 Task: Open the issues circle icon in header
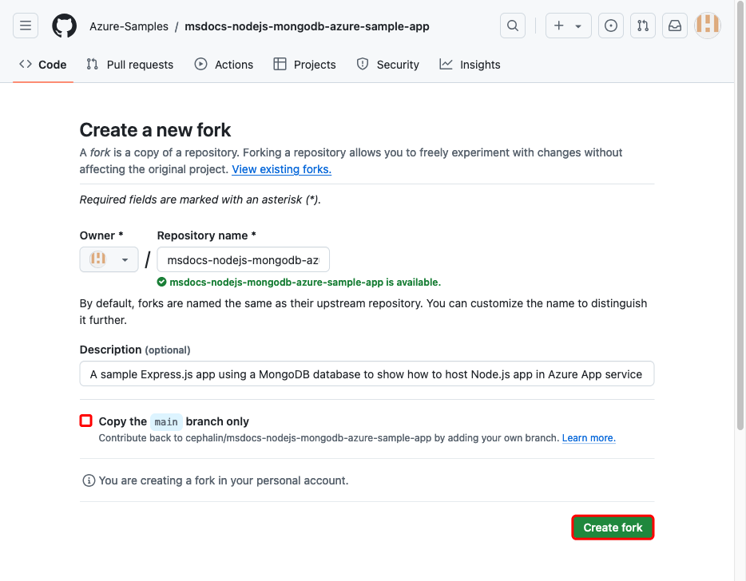[610, 26]
